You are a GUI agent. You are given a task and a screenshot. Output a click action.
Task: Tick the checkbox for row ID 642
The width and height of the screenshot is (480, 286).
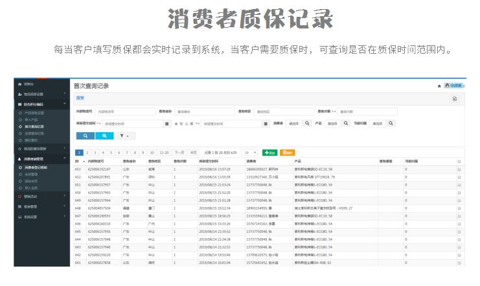pos(459,255)
